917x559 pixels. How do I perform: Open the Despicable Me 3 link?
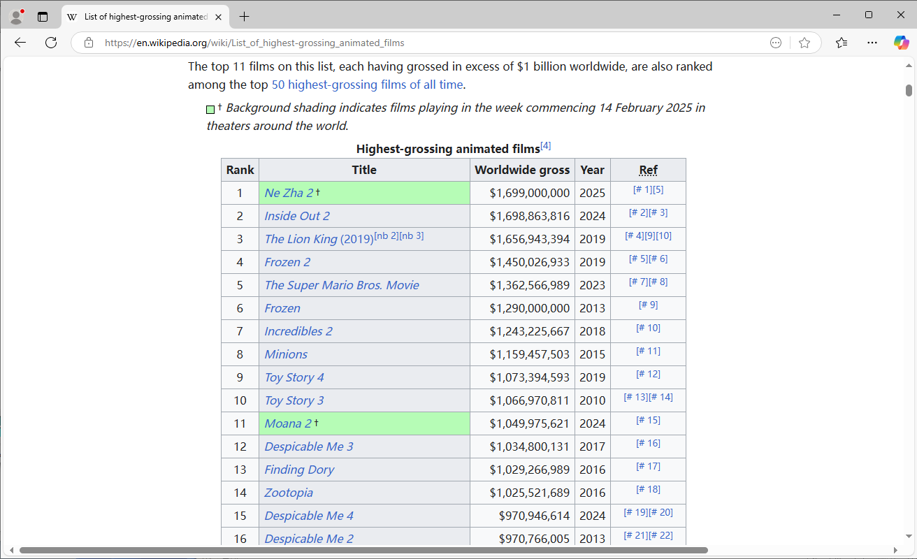tap(309, 447)
